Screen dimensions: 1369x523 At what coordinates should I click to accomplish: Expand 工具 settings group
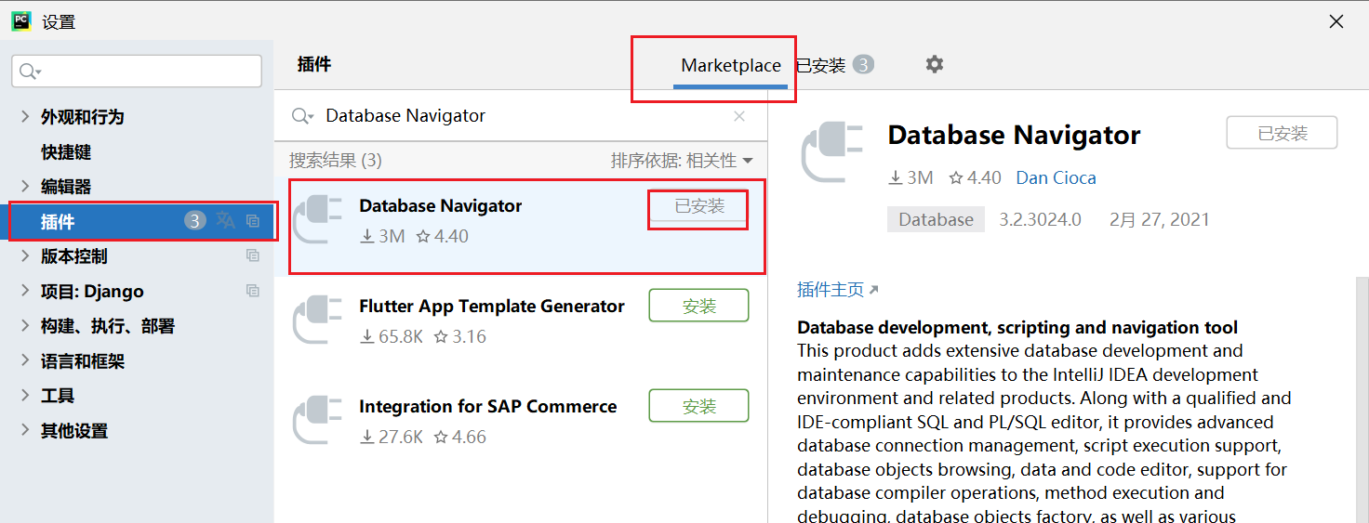coord(25,395)
